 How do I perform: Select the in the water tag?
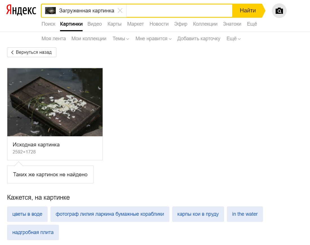(x=245, y=214)
